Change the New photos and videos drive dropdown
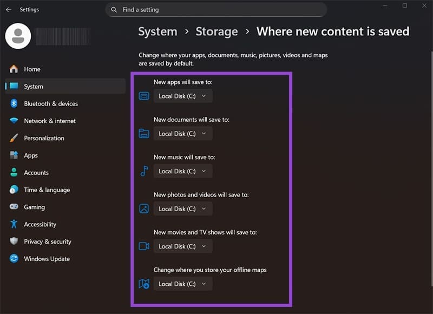433x314 pixels. [183, 209]
